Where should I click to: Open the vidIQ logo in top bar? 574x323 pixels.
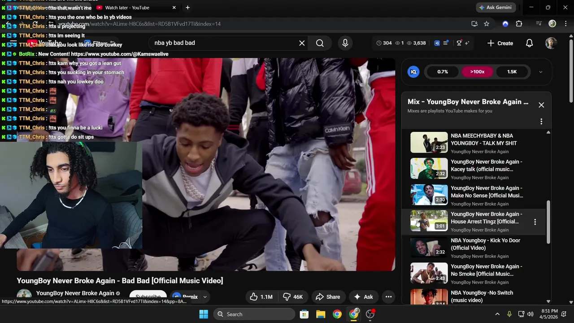tap(437, 43)
